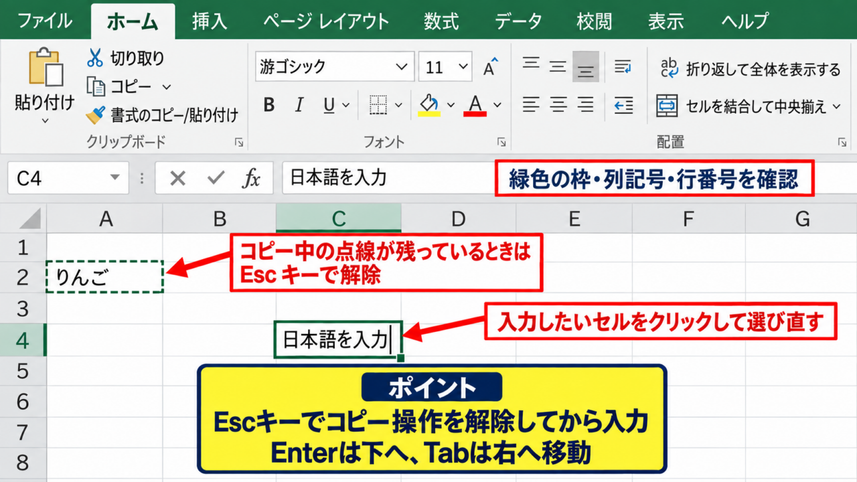Click the Borders grid icon
857x482 pixels.
pyautogui.click(x=379, y=105)
